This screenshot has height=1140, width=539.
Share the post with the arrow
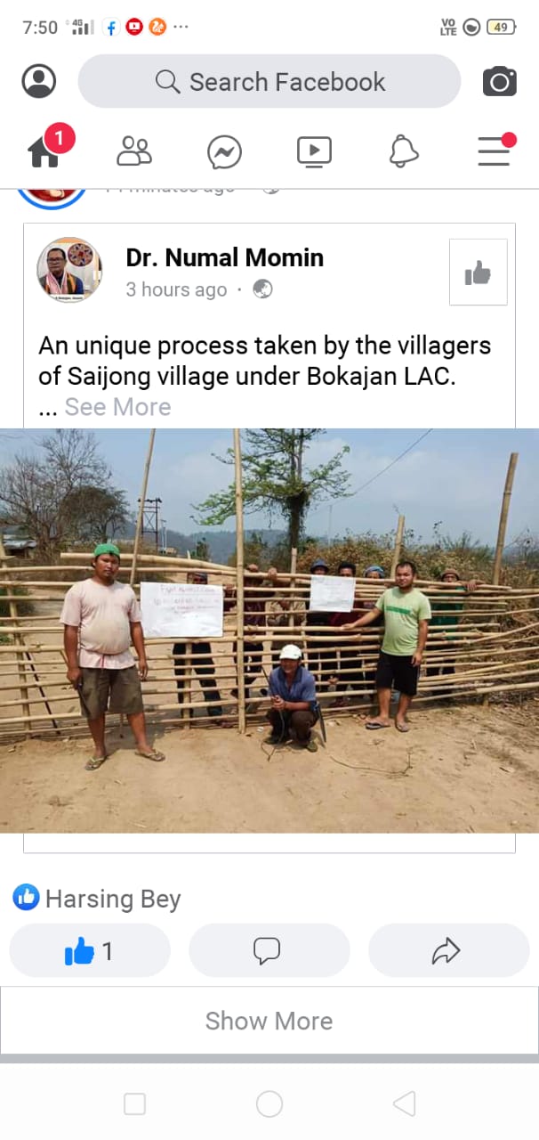pyautogui.click(x=448, y=951)
